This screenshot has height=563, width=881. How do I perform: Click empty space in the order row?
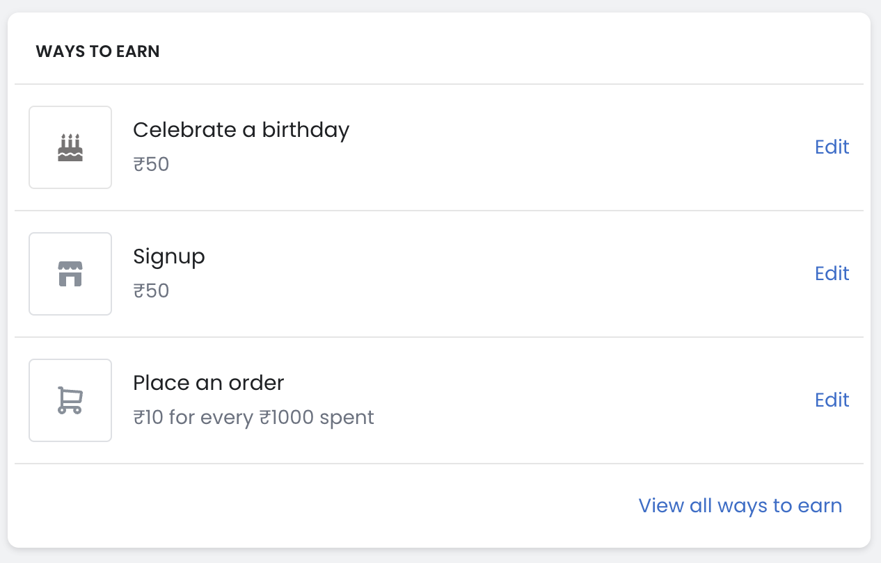[557, 400]
